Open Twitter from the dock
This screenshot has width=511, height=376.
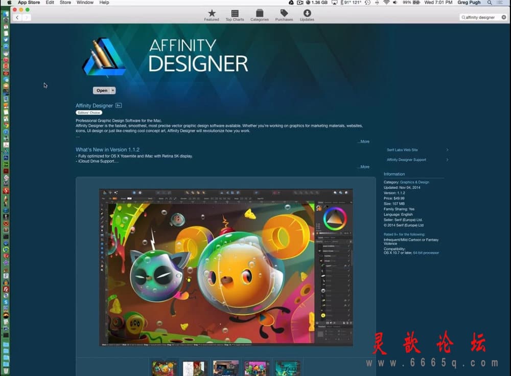(x=6, y=40)
